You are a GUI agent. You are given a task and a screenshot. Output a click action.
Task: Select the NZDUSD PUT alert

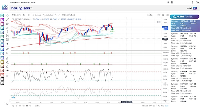[185, 38]
